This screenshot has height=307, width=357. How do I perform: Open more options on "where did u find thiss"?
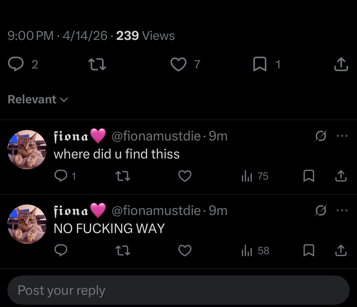point(342,136)
